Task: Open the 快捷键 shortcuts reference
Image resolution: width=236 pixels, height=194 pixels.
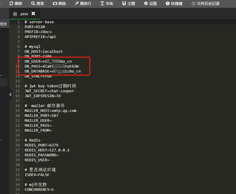Action: tap(174, 4)
